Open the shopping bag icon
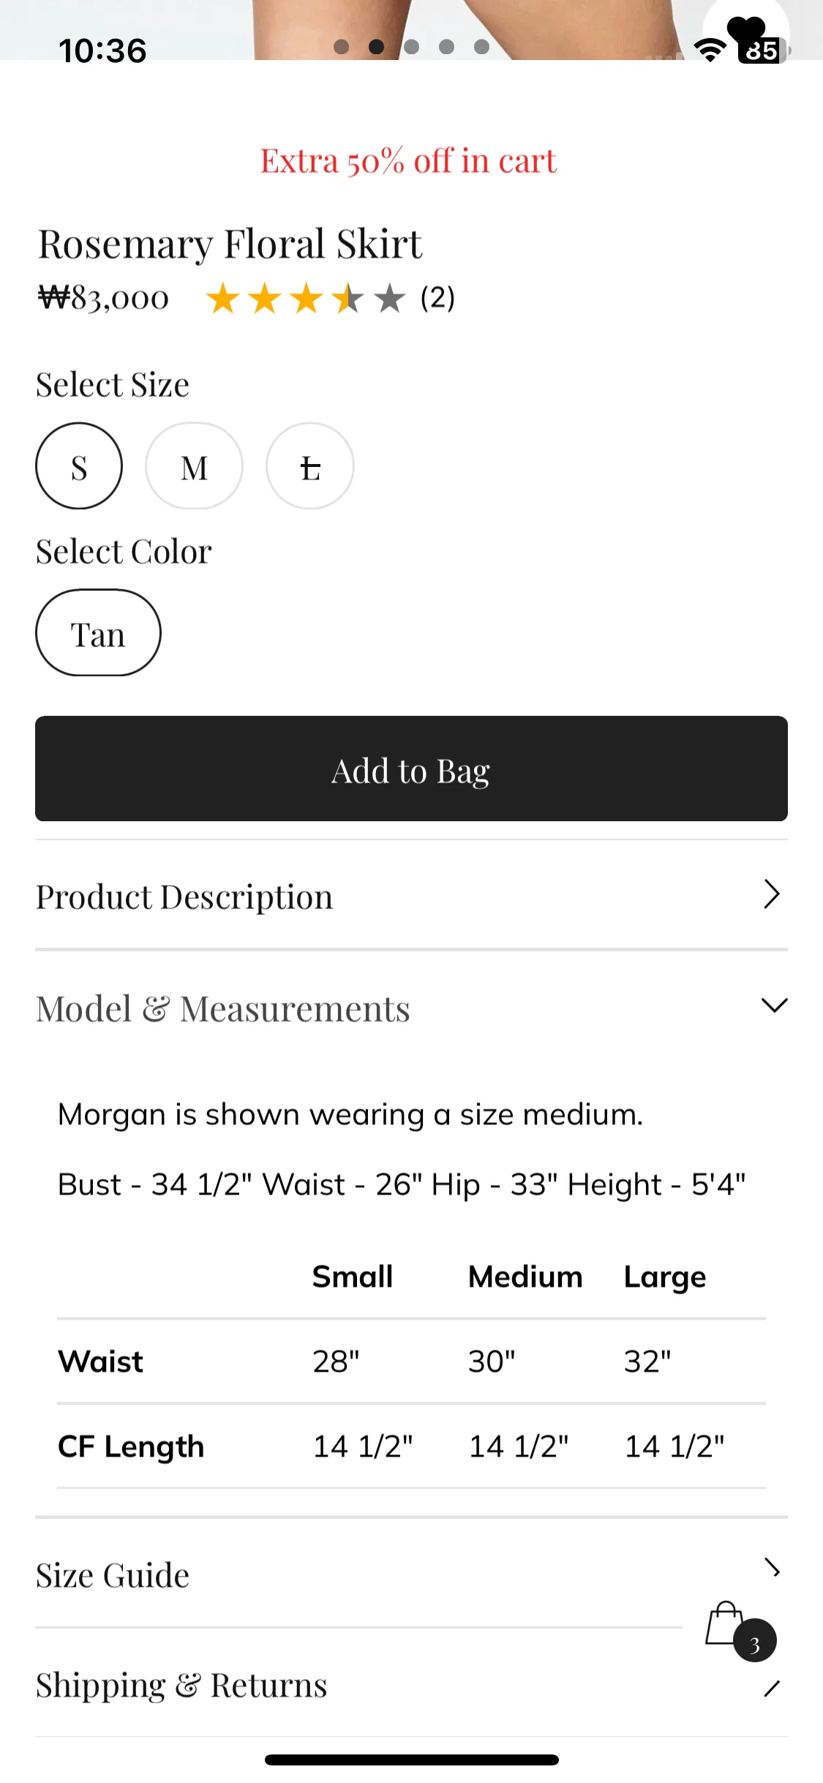The height and width of the screenshot is (1783, 823). point(724,1623)
